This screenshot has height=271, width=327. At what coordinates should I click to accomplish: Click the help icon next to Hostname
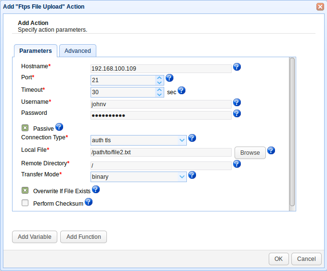coord(236,67)
